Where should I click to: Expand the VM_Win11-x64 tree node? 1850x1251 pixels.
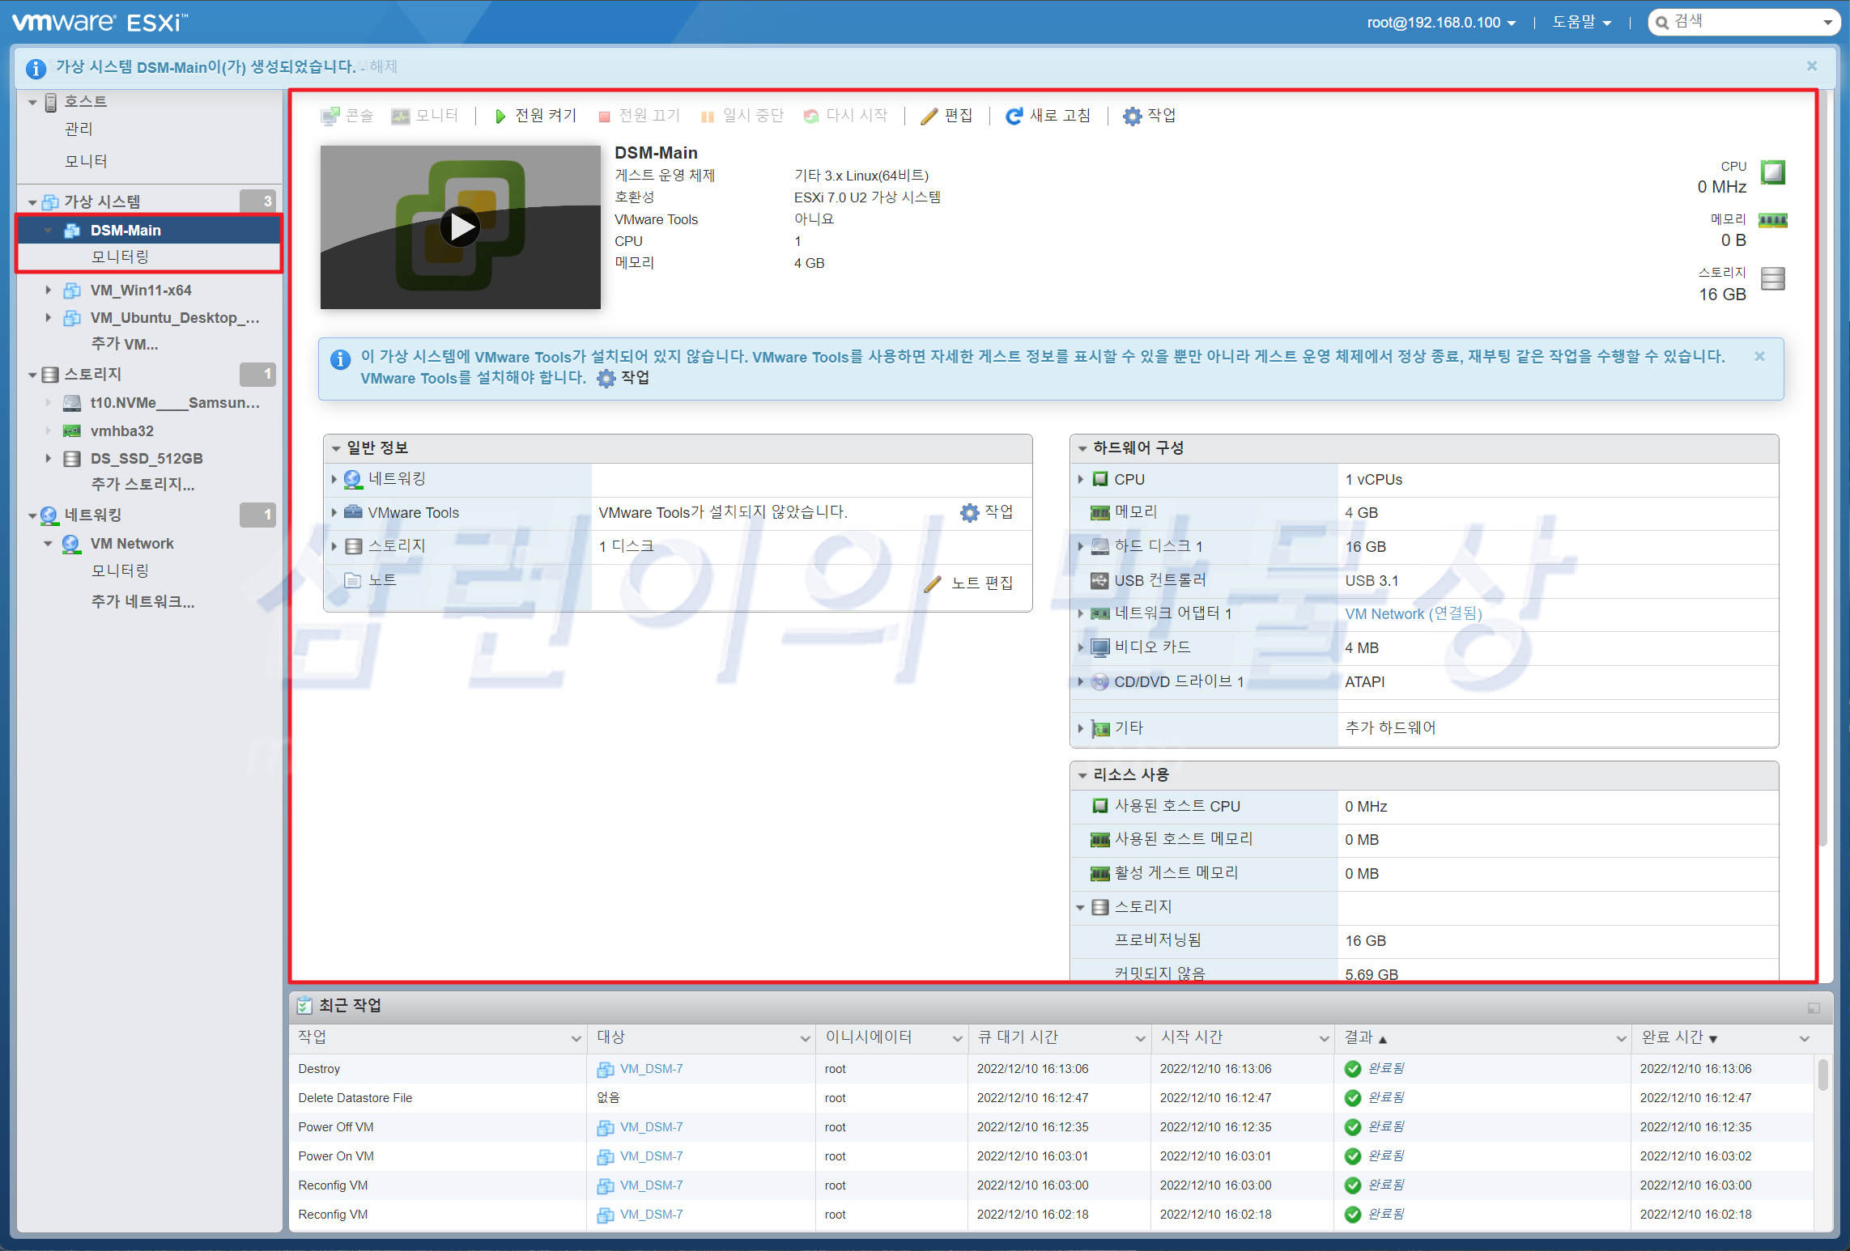pos(48,290)
